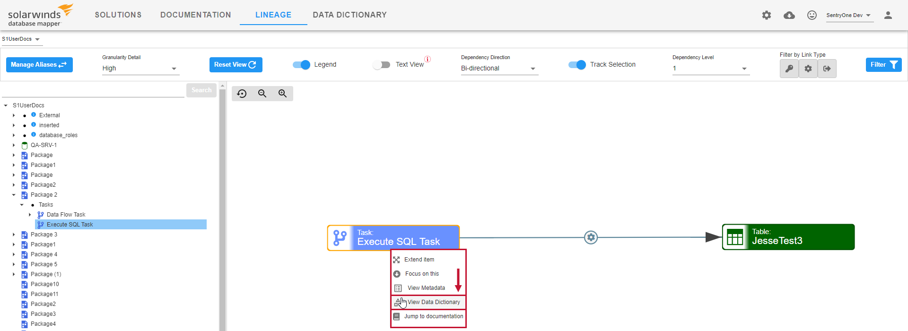Toggle the Track Selection switch
This screenshot has width=908, height=331.
[x=577, y=65]
